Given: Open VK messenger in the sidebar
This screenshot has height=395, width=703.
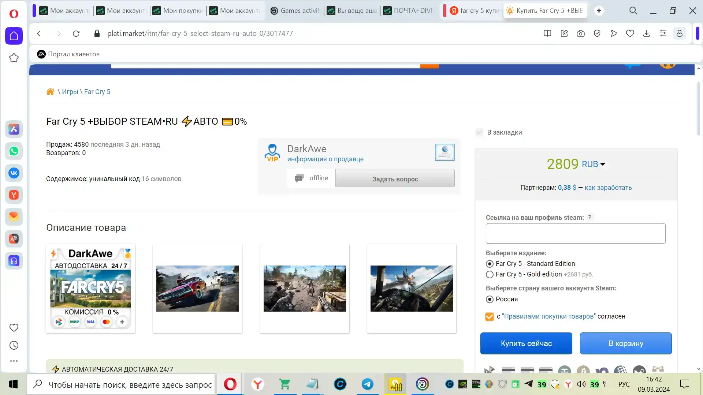Looking at the screenshot, I should [x=14, y=173].
